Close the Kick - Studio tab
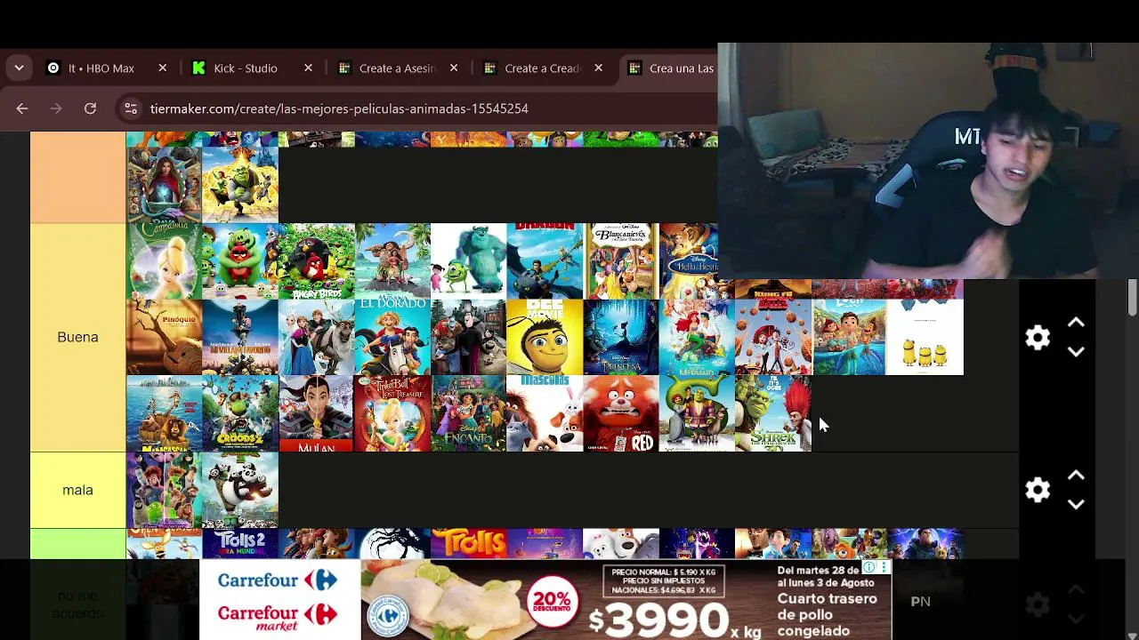Screen dimensions: 1139x640 pyautogui.click(x=308, y=68)
